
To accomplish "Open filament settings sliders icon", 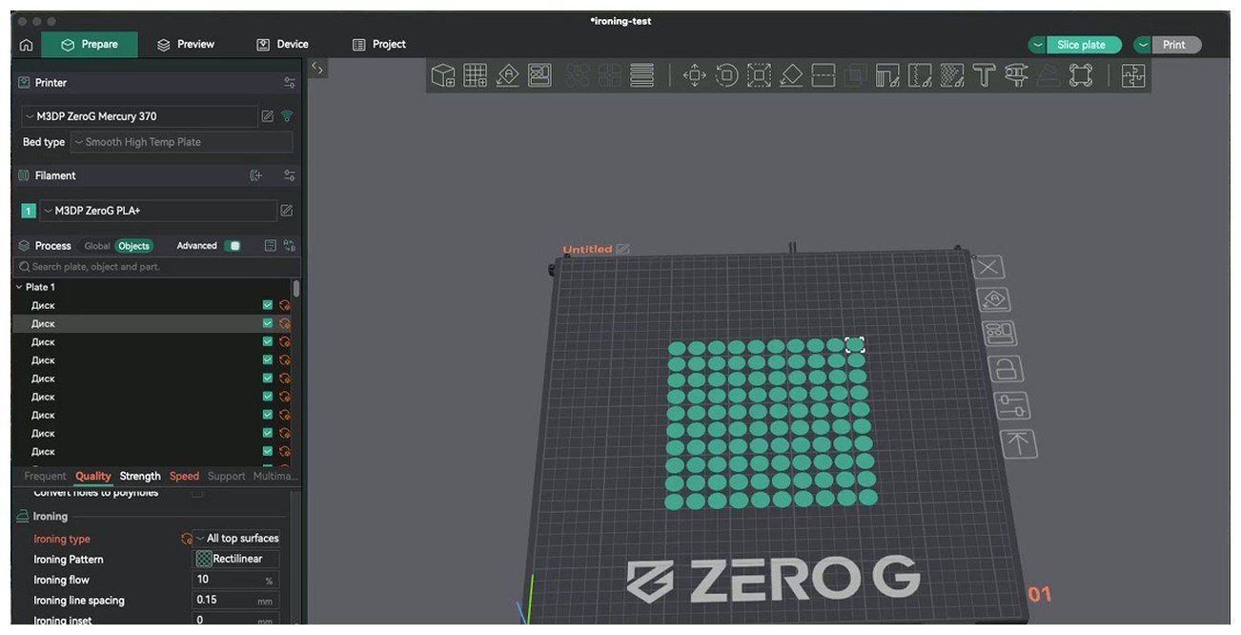I will [x=290, y=175].
